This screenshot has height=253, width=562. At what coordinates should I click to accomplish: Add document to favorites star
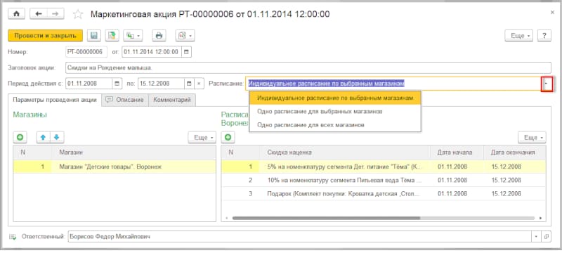(78, 14)
